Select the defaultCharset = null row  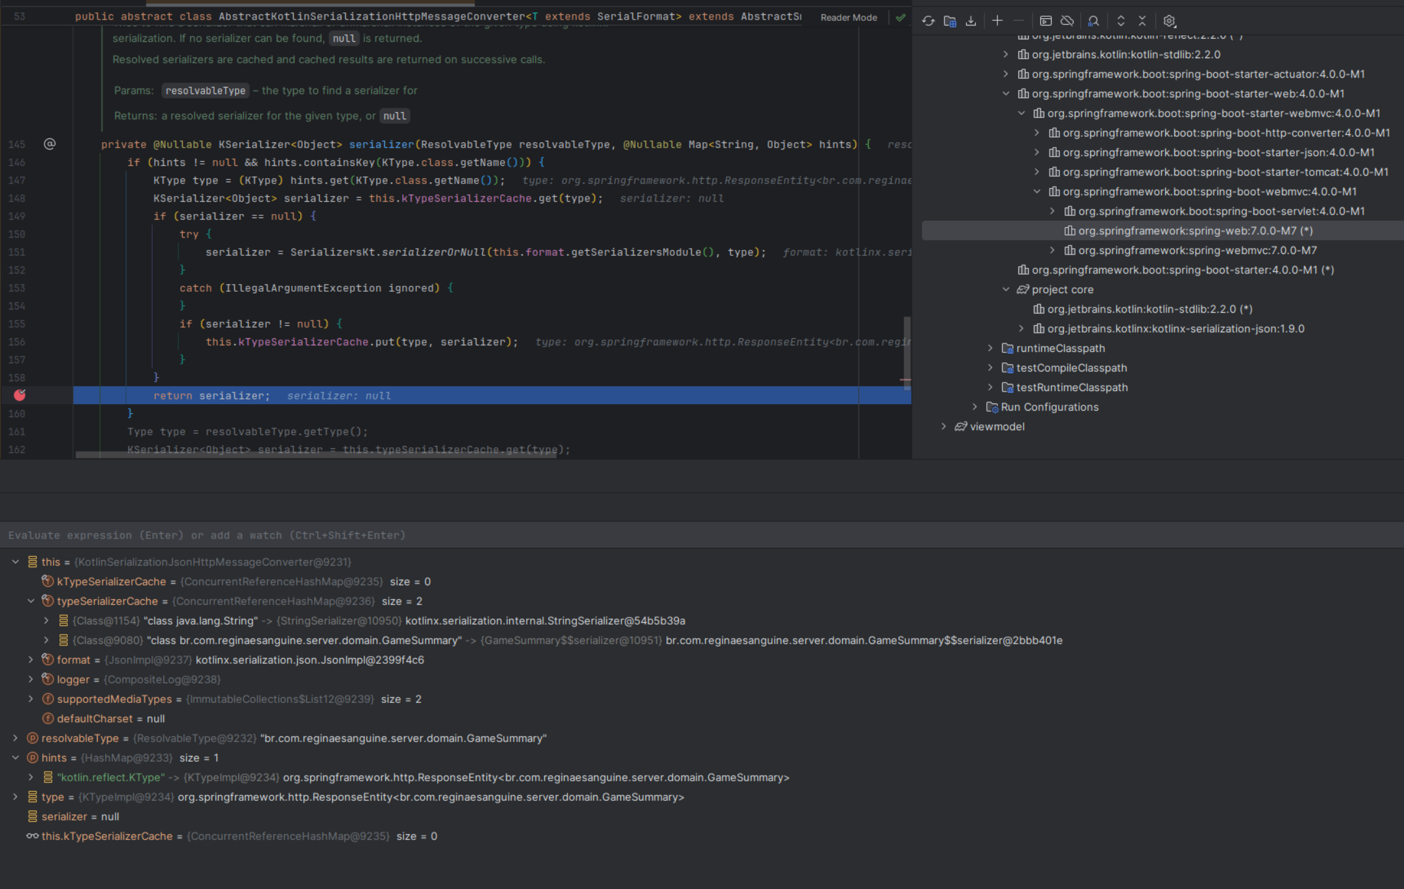[x=103, y=718]
